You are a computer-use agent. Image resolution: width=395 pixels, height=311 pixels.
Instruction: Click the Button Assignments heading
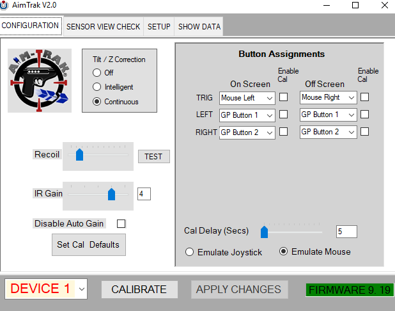(281, 54)
